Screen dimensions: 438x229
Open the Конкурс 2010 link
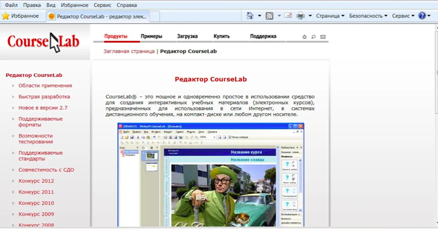[x=36, y=203]
